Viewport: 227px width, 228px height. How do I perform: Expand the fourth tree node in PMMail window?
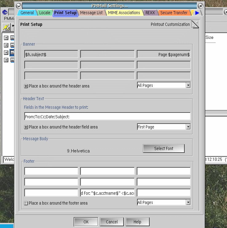[6, 60]
